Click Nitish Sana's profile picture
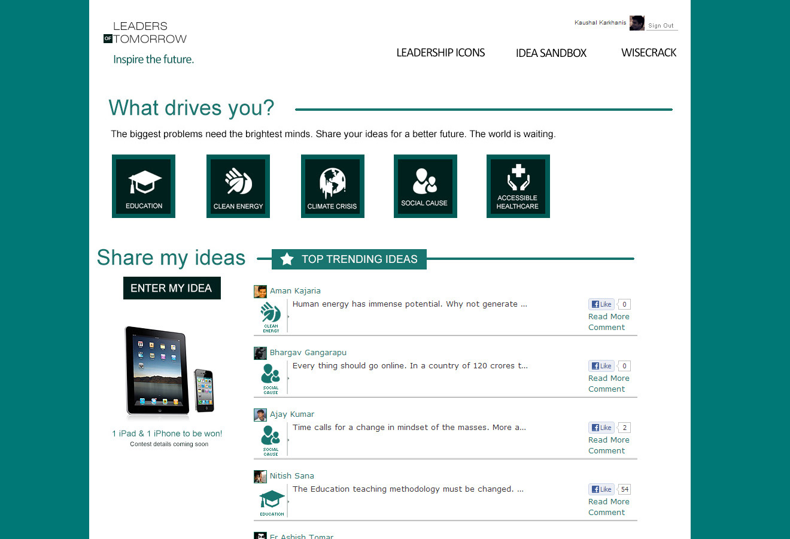The image size is (790, 539). [260, 477]
